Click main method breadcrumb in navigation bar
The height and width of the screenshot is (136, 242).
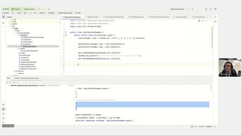(x=78, y=13)
